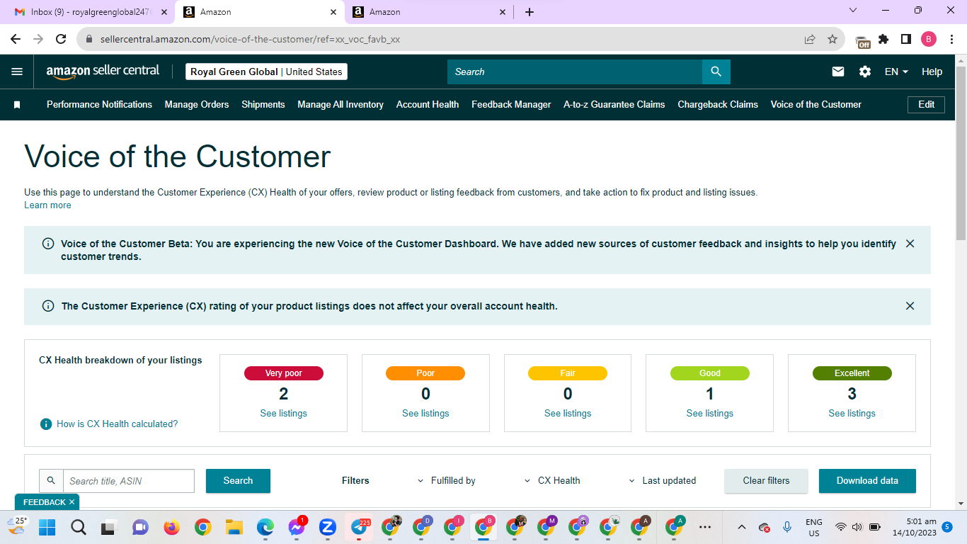Focus the Seller Central header search box
Image resolution: width=967 pixels, height=544 pixels.
click(575, 72)
